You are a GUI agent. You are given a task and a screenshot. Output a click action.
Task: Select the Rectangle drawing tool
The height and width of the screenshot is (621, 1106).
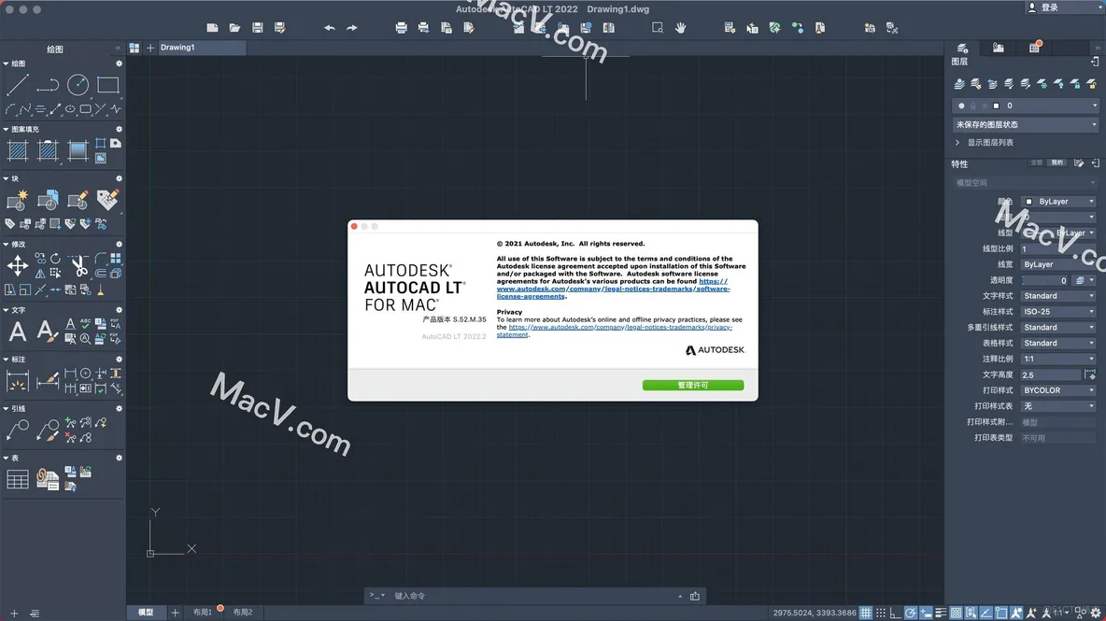(x=108, y=85)
